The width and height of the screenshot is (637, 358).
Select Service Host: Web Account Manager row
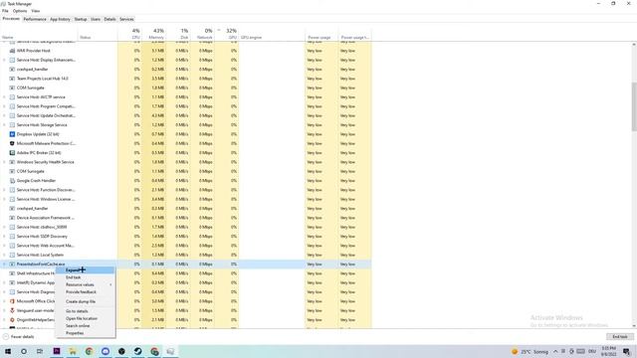[186, 246]
